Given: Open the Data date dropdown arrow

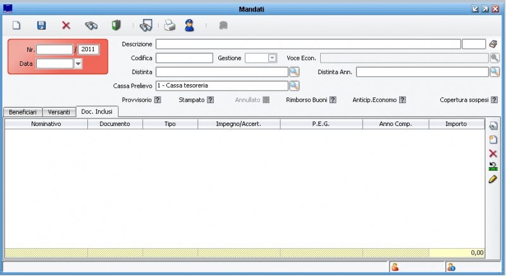Looking at the screenshot, I should coord(78,63).
